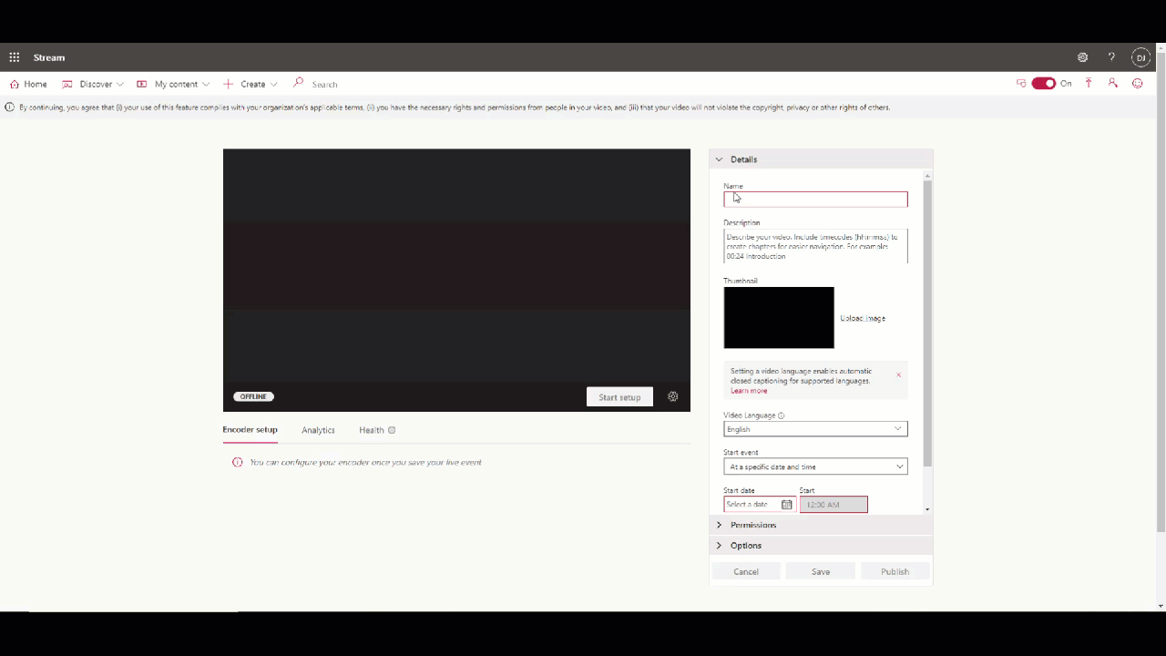The width and height of the screenshot is (1166, 656).
Task: Click the Learn more link
Action: (749, 391)
